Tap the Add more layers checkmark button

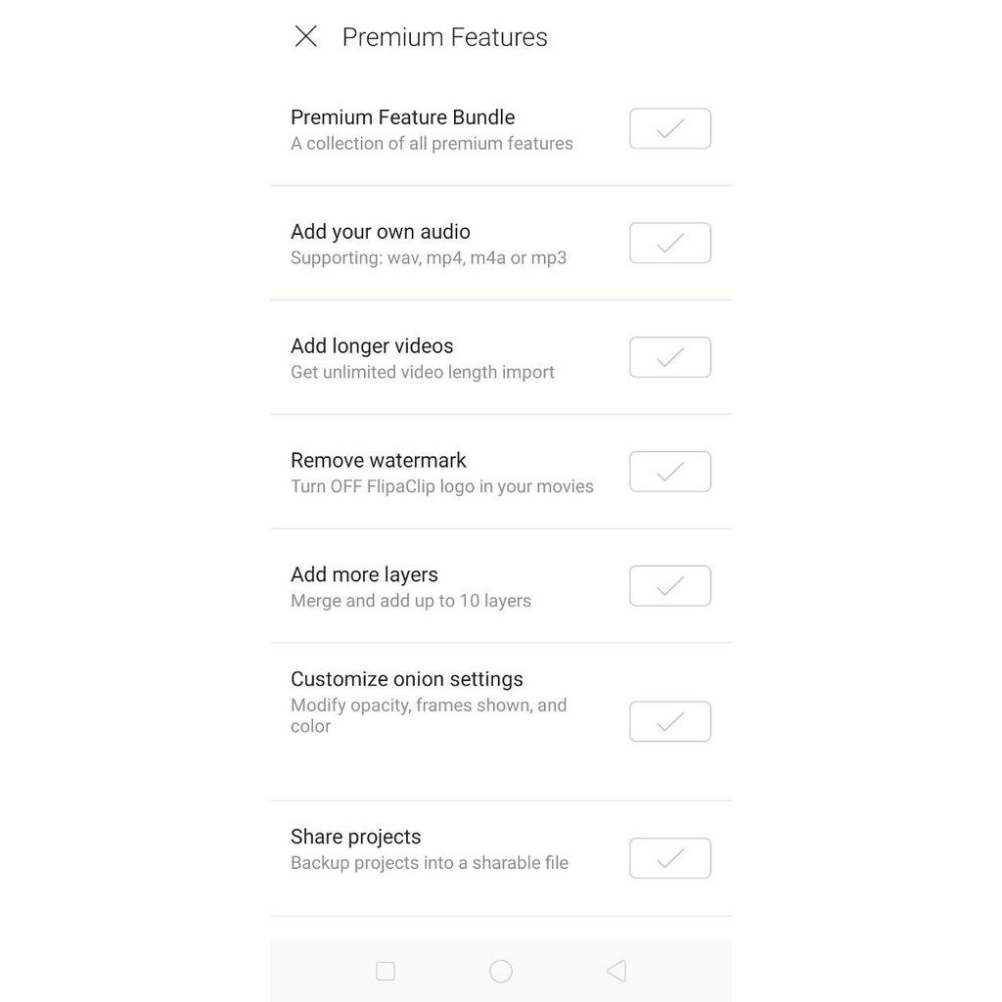tap(669, 586)
